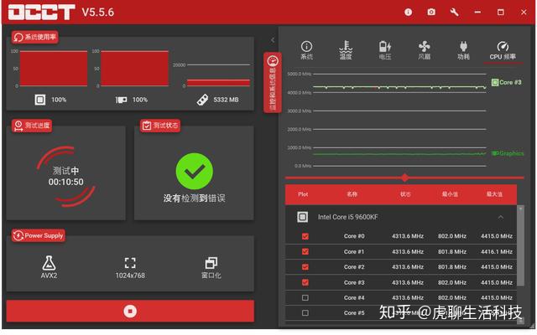Click the memory 5332 MB icon

[x=202, y=100]
